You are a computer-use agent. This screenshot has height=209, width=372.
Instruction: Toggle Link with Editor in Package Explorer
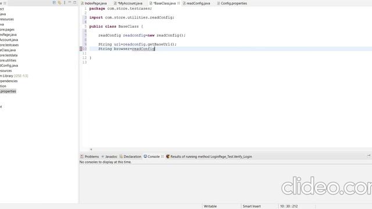tap(59, 2)
